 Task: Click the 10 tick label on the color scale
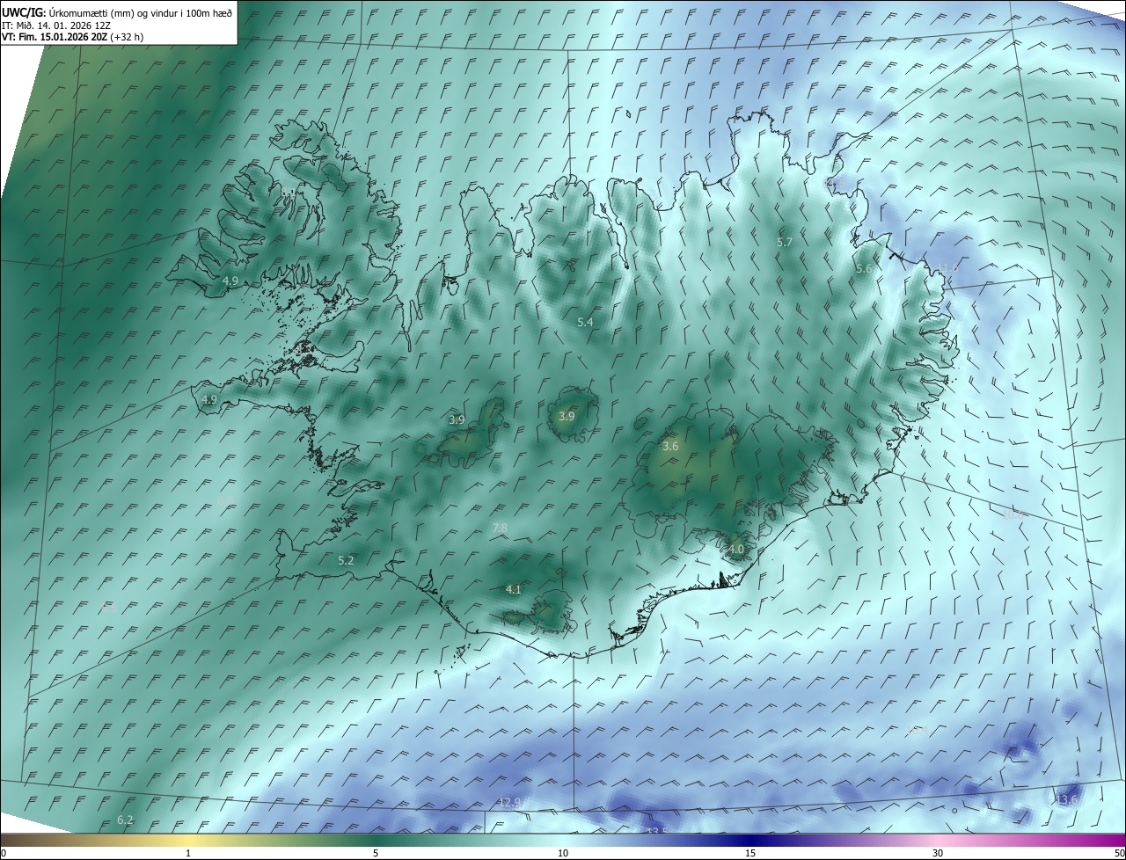(x=563, y=853)
